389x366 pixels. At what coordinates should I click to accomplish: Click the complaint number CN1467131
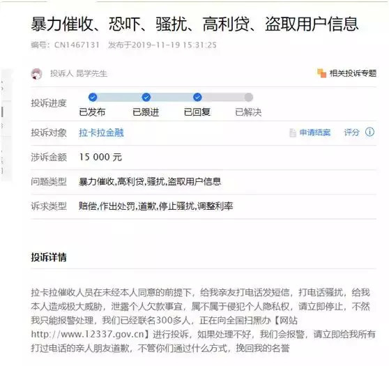point(77,45)
